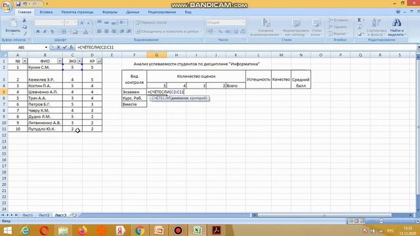This screenshot has height=236, width=420.
Task: Open the font name combo box
Action: point(49,23)
